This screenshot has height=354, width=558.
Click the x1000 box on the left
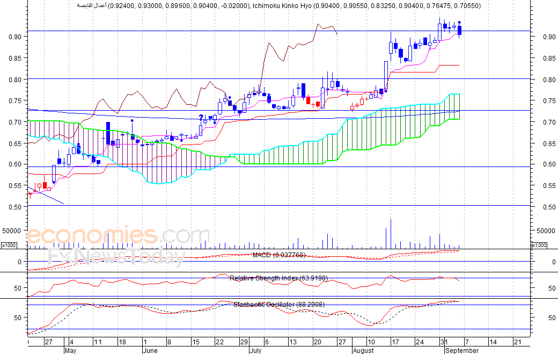click(9, 245)
